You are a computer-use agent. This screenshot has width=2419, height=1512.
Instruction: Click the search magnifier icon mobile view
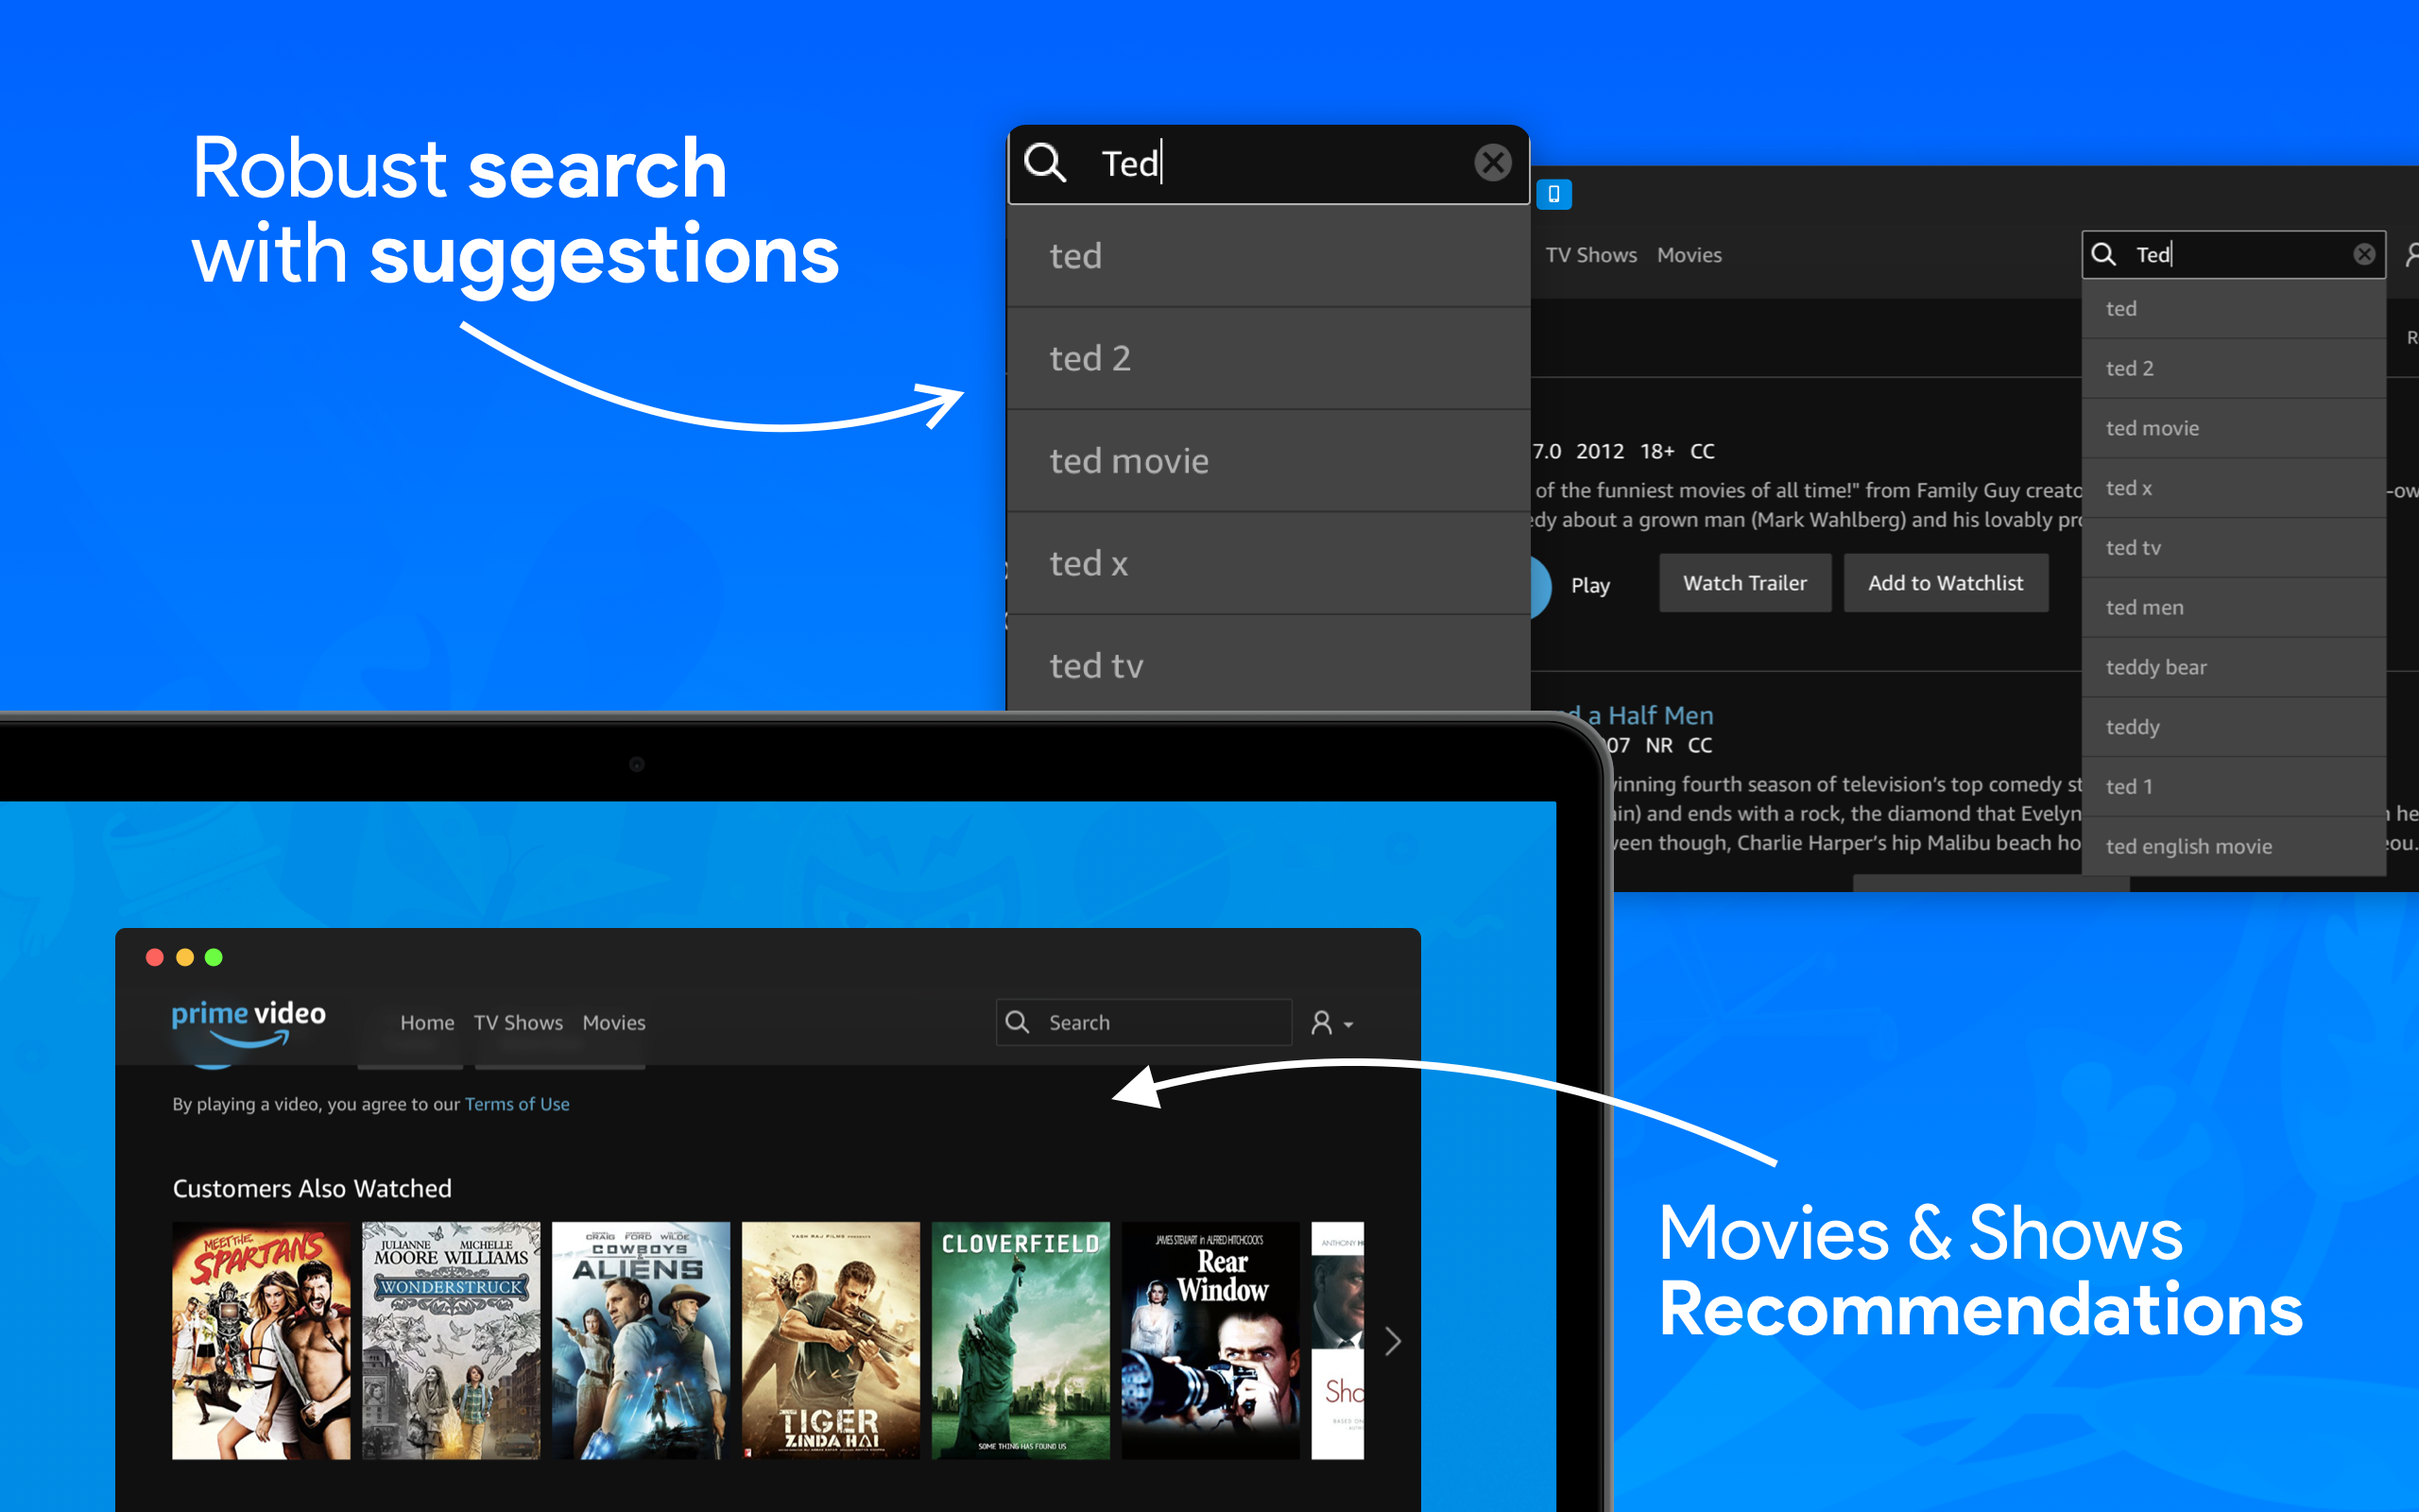[2103, 254]
